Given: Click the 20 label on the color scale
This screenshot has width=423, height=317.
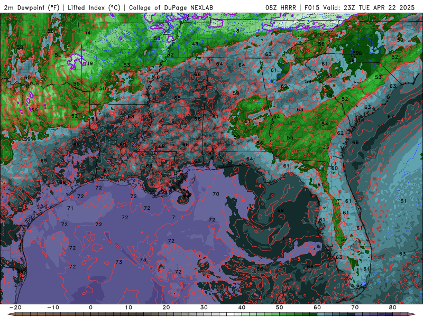Looking at the screenshot, I should [166, 307].
